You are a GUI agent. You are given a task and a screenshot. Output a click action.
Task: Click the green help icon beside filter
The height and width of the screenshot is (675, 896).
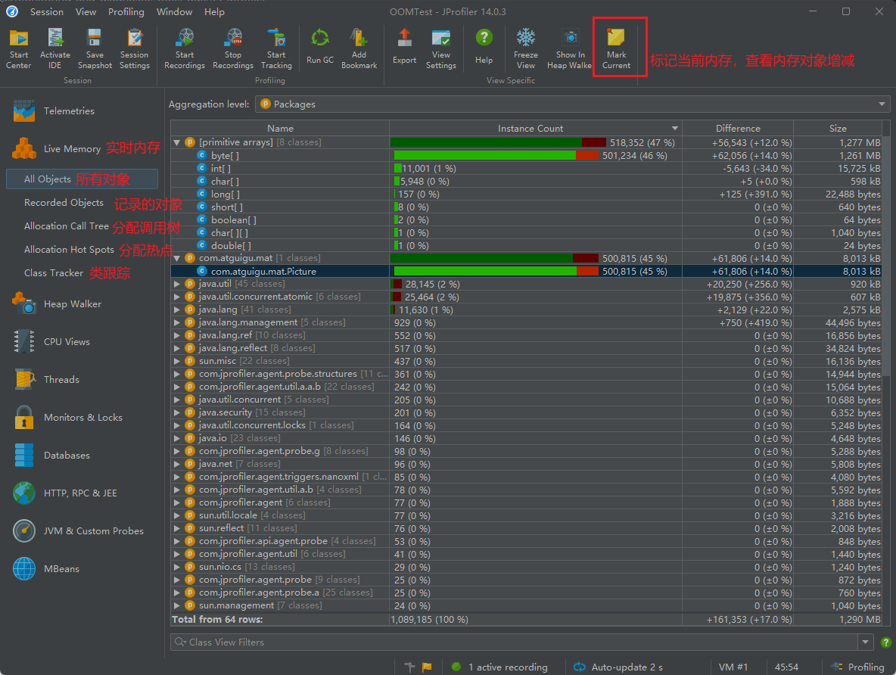point(885,642)
